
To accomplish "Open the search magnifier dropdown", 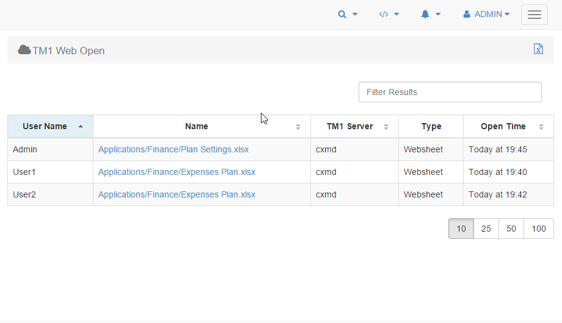I will [x=348, y=14].
